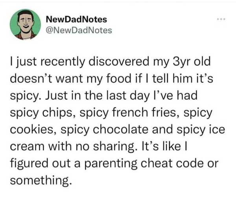Click the NewDadNotes profile avatar
Viewport: 236px width, 198px height.
[x=24, y=24]
